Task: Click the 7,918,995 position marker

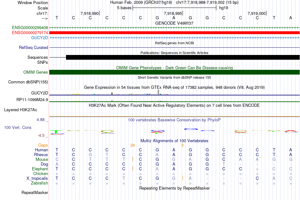Action: (x=173, y=13)
